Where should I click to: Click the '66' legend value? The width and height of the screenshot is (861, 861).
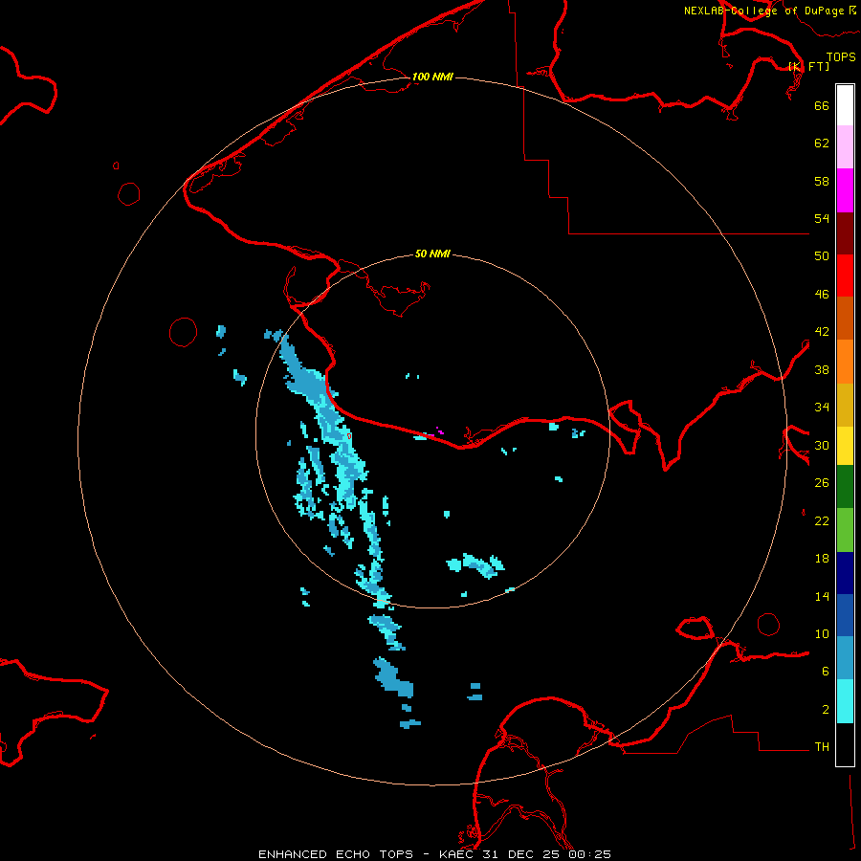point(822,105)
